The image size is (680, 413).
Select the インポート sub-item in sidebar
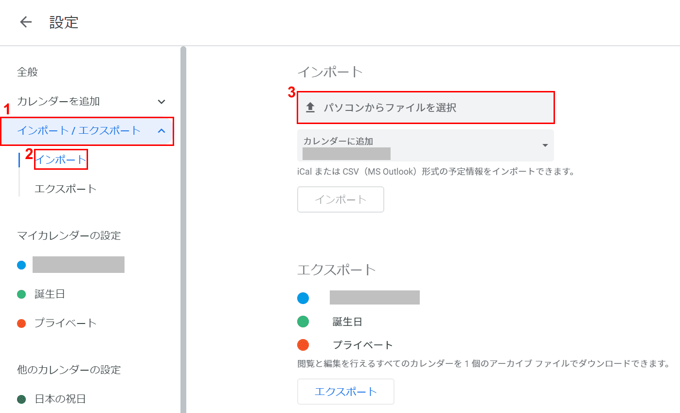click(61, 160)
